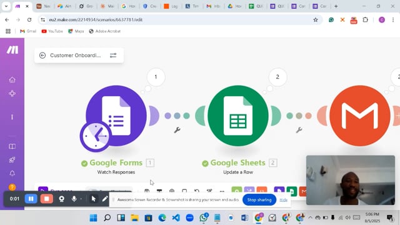Open notifications bell in the Make sidebar
Viewport: 400px width, 225px height.
[12, 173]
